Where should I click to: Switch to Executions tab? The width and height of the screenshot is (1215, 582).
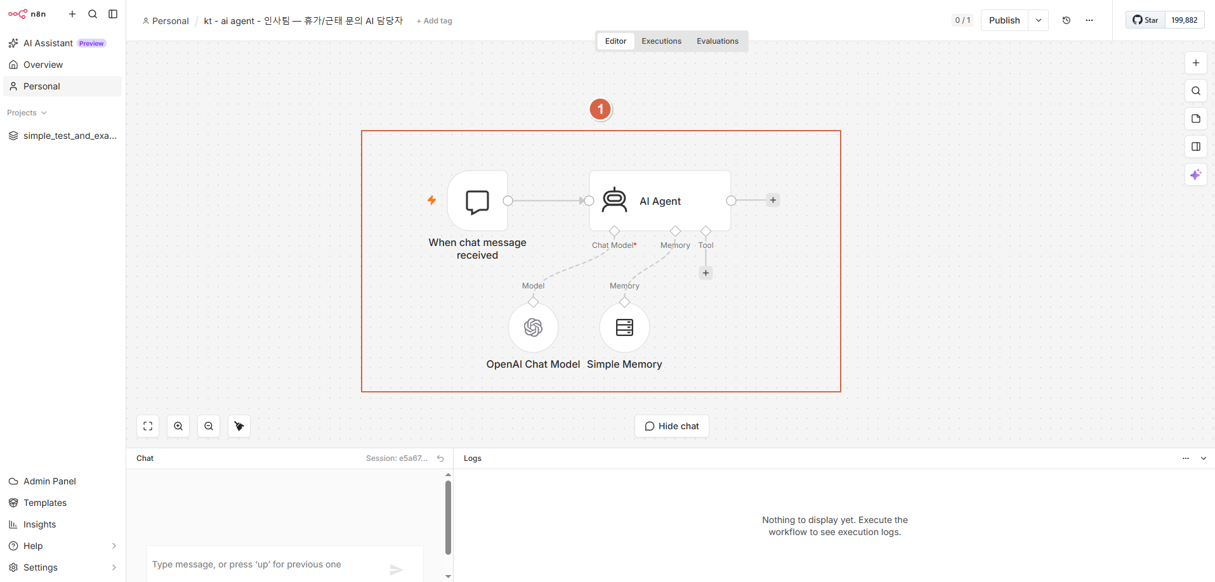[x=661, y=41]
